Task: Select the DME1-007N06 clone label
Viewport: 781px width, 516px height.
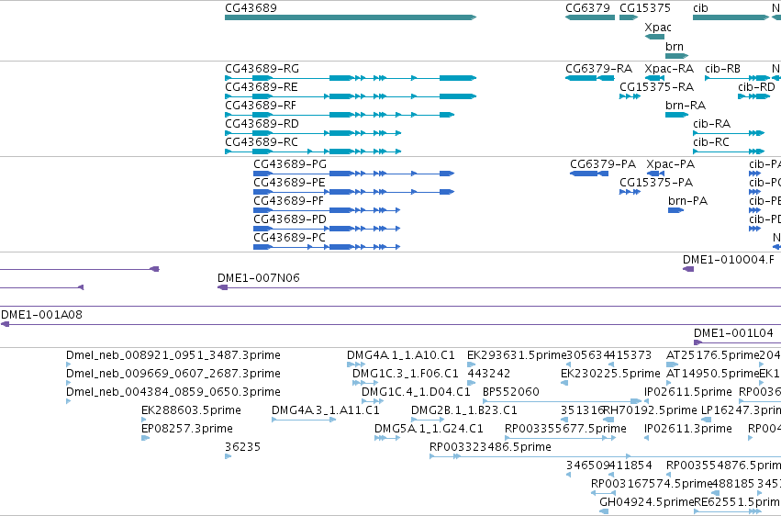Action: (x=259, y=278)
